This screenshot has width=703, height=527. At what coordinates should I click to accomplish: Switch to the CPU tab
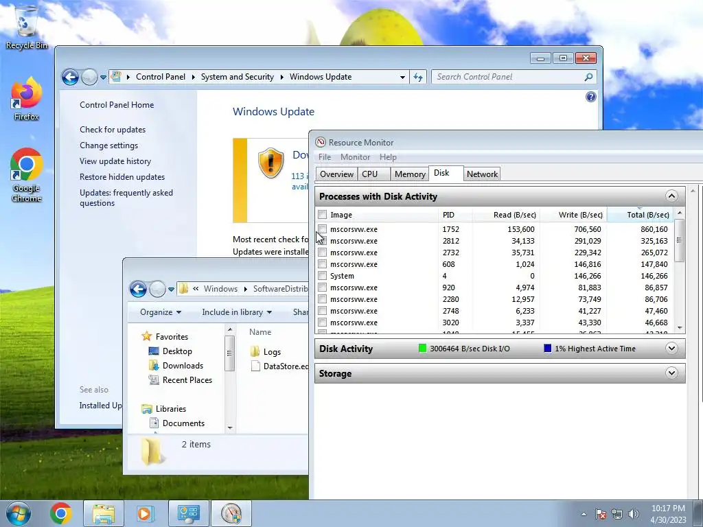[373, 174]
